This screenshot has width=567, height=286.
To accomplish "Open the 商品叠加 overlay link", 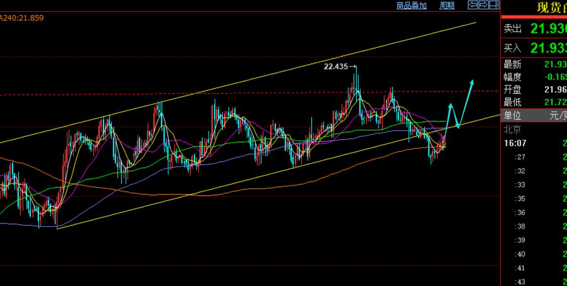I will pos(411,6).
